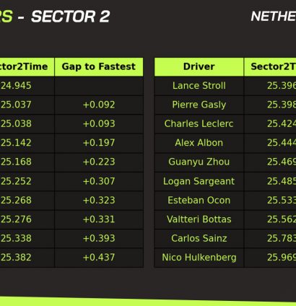Viewport: 296px width, 306px height.
Task: Click the +0.331 gap value
Action: 99,219
